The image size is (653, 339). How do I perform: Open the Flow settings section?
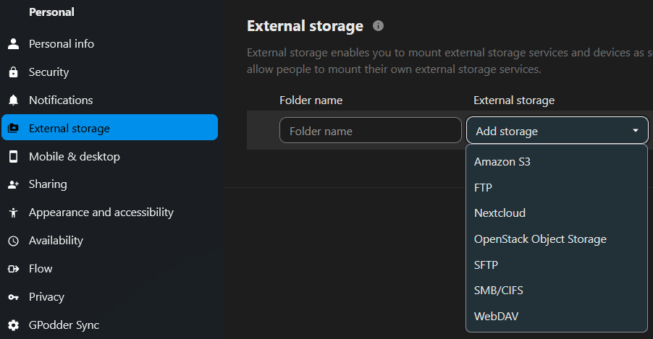pyautogui.click(x=41, y=269)
